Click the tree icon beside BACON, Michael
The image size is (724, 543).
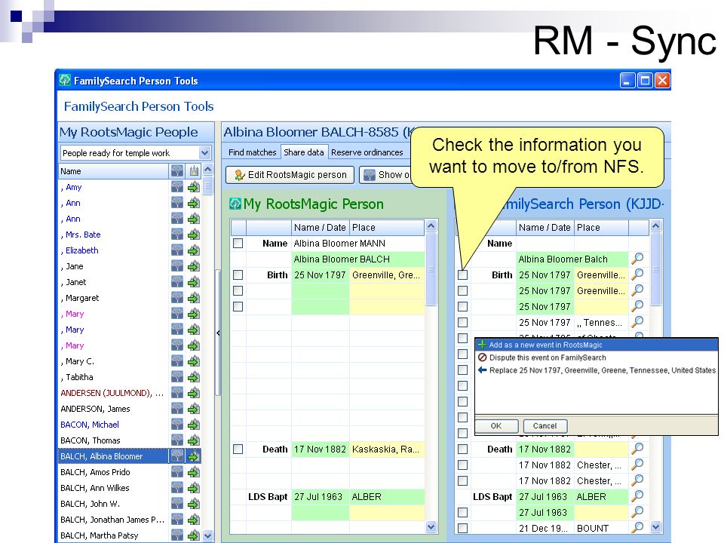click(x=176, y=425)
